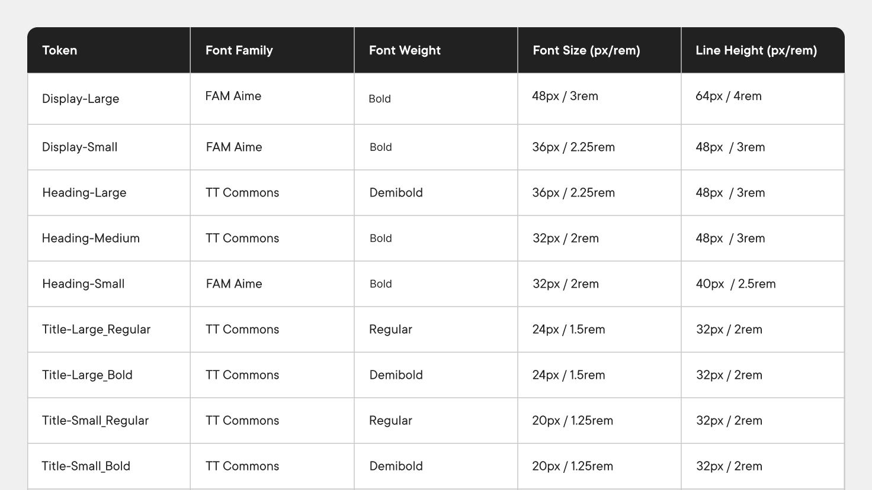Select the Display-Large token cell
Image resolution: width=872 pixels, height=490 pixels.
click(81, 99)
